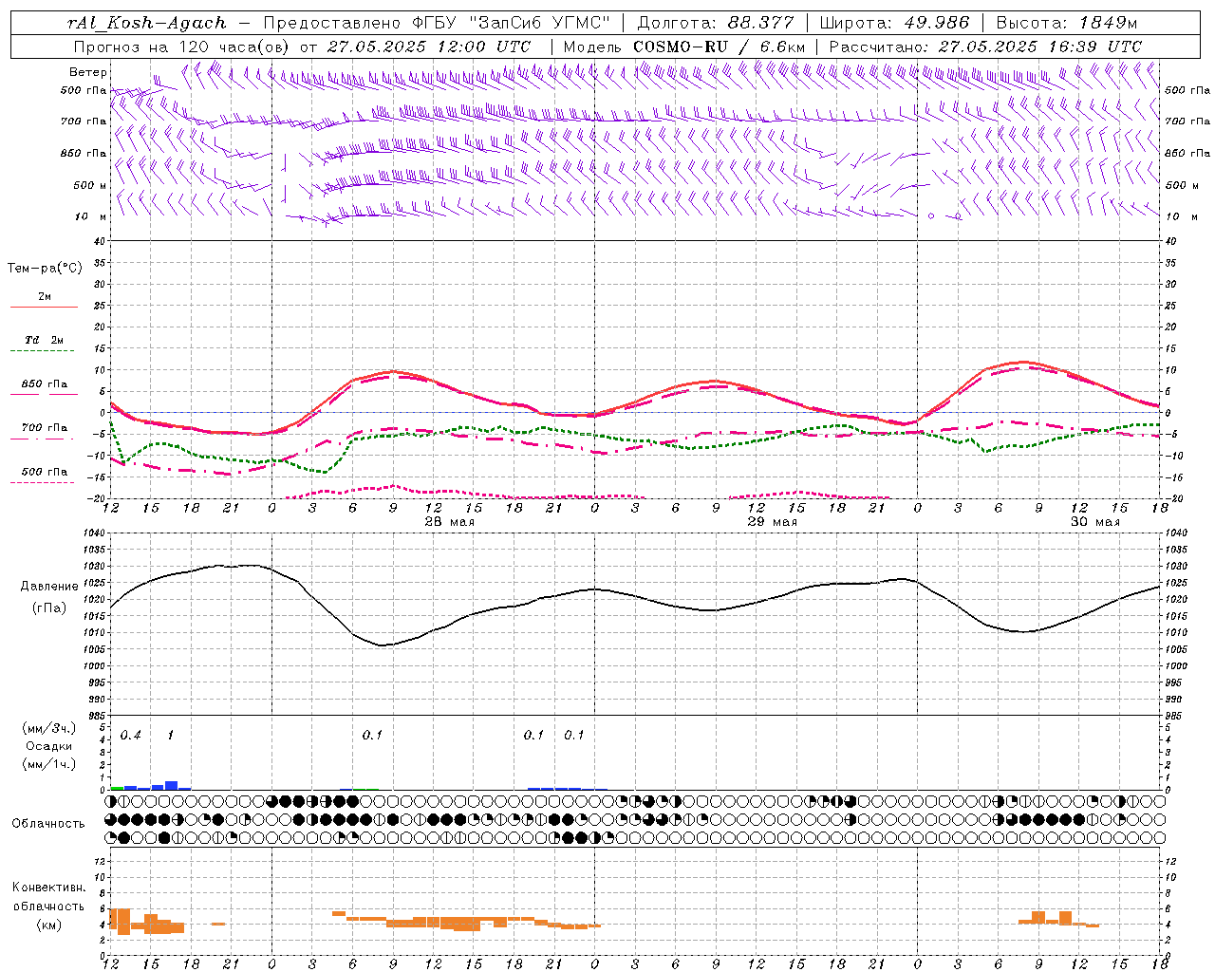
Task: Click the Осадки precipitation label
Action: point(48,746)
